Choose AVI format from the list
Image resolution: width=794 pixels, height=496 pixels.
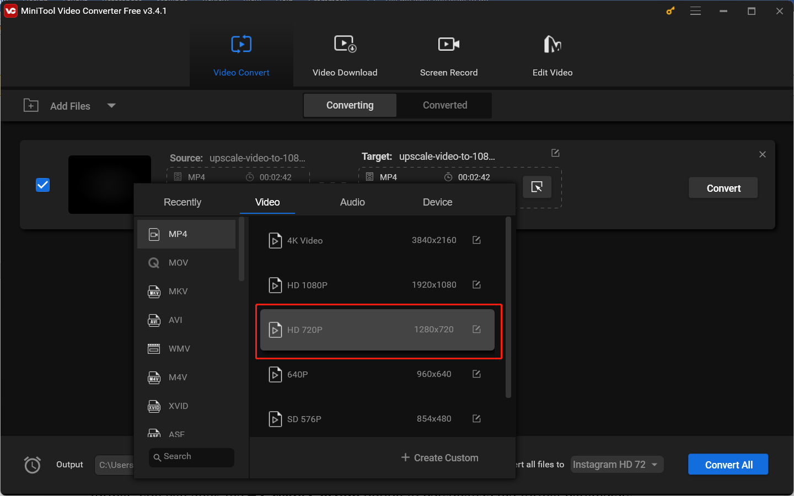tap(186, 320)
